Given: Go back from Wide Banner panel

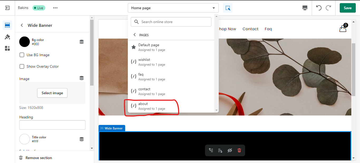Looking at the screenshot, I should (22, 25).
